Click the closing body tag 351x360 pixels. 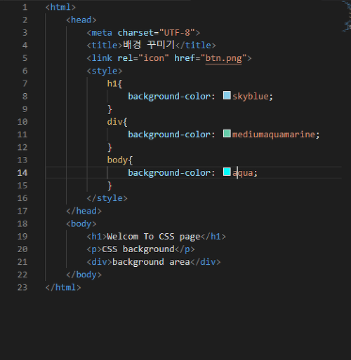[84, 275]
